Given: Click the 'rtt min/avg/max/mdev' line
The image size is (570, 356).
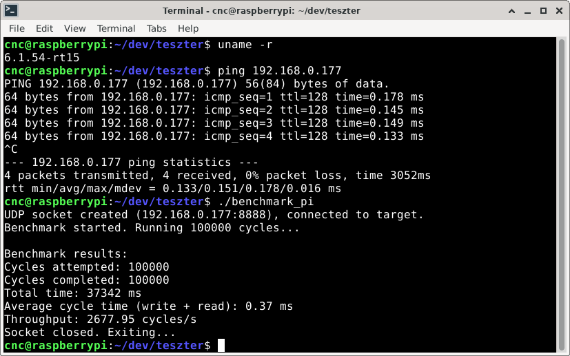Looking at the screenshot, I should (173, 188).
